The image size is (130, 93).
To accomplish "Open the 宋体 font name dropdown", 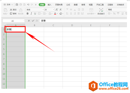I will click(43, 10).
